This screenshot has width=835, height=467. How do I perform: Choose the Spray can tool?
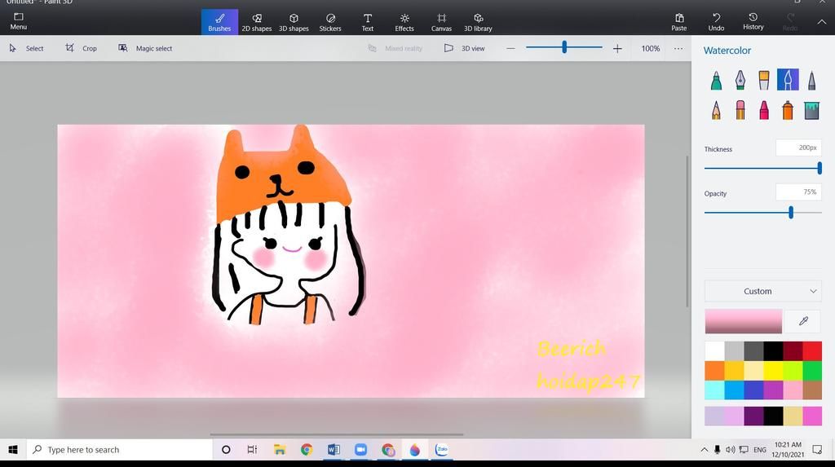788,110
